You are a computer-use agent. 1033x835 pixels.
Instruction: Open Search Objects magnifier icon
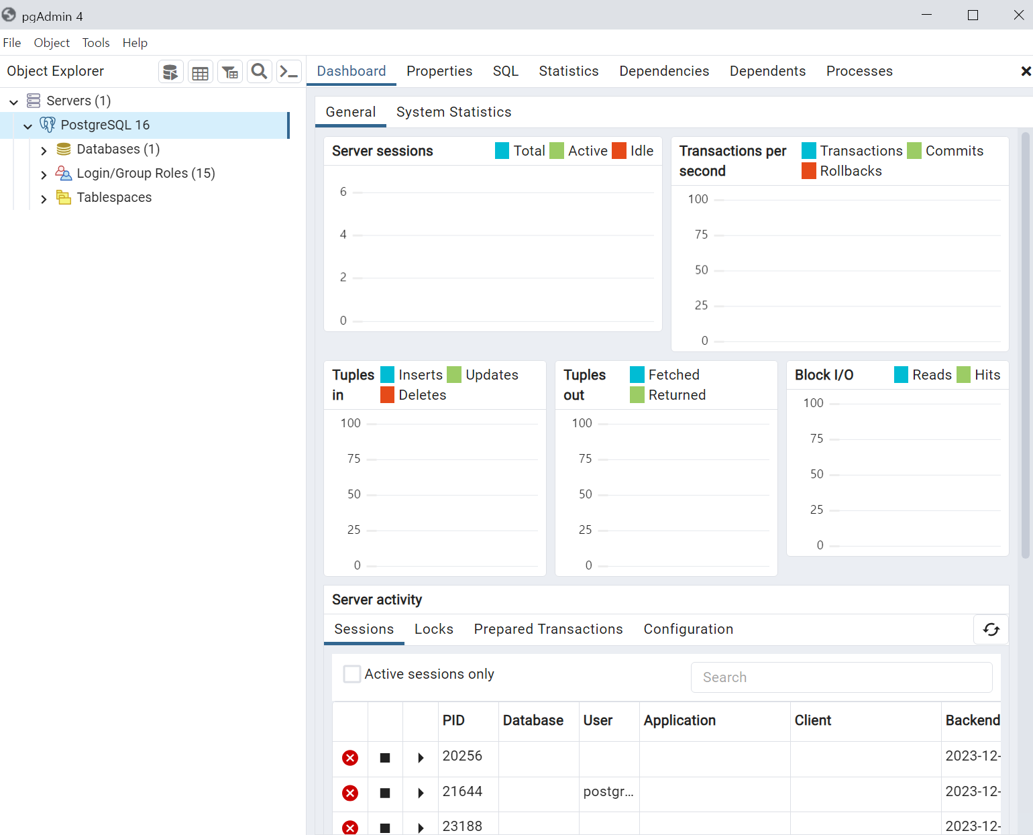tap(260, 72)
